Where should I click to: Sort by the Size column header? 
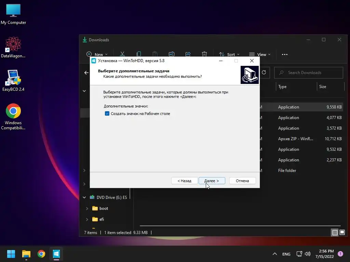(331, 87)
